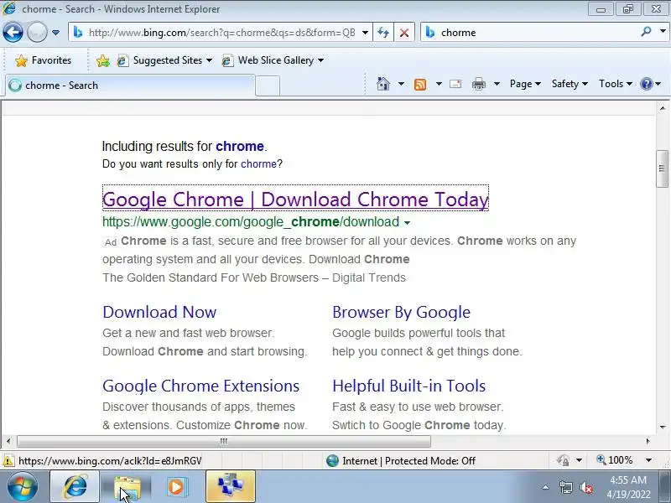Click the Download Now link

pos(159,312)
